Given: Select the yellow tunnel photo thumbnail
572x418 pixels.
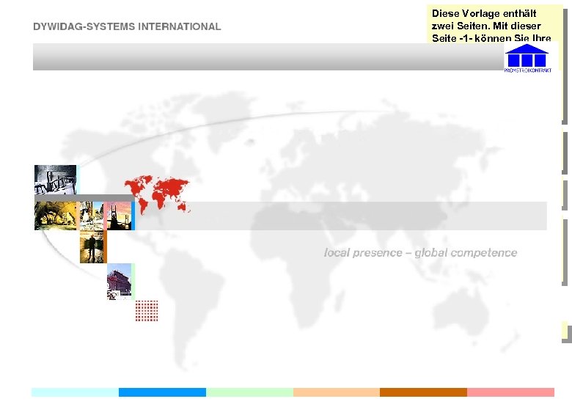Looking at the screenshot, I should [x=56, y=216].
